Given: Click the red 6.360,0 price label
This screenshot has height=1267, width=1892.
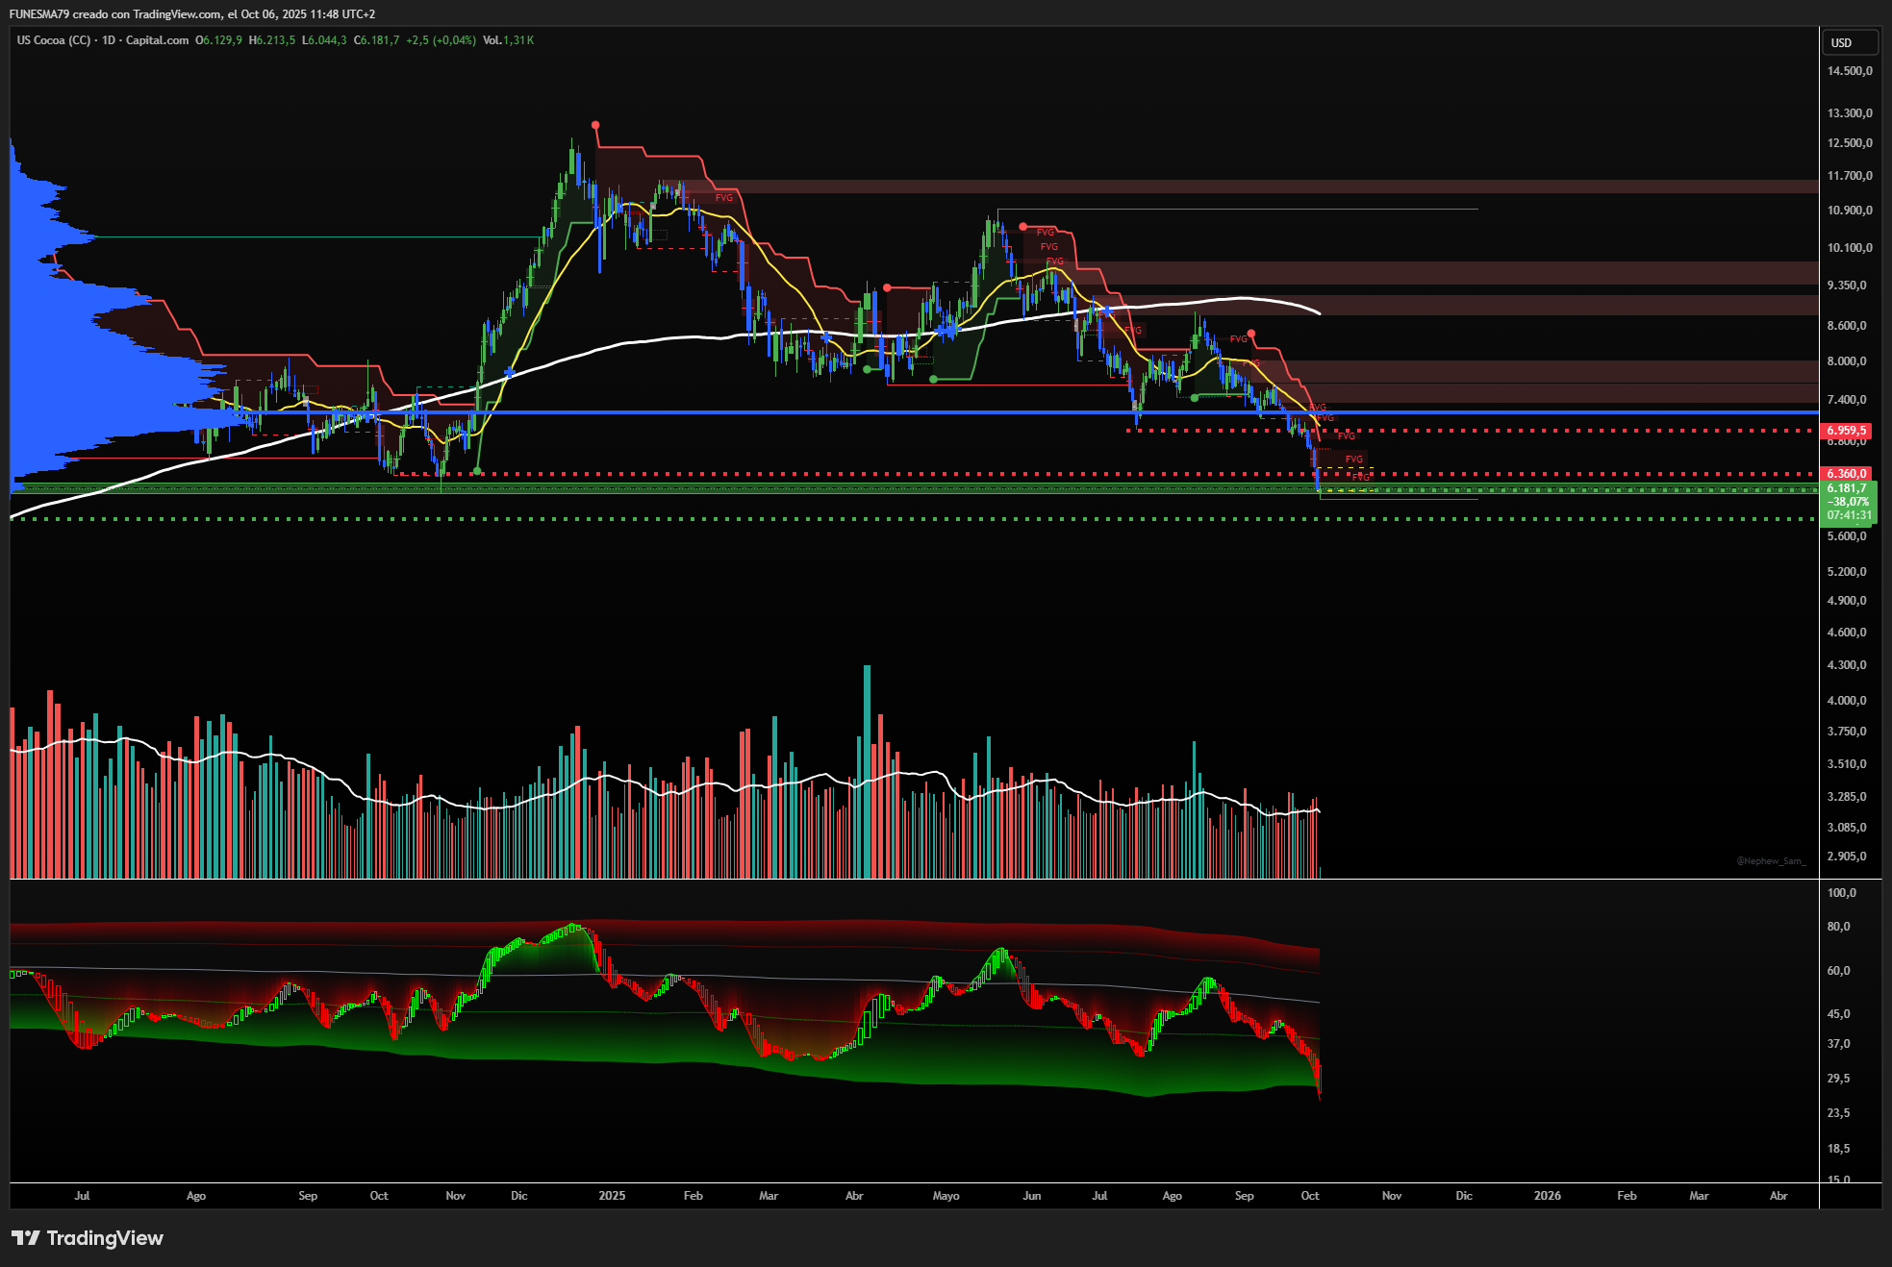Looking at the screenshot, I should pos(1847,474).
